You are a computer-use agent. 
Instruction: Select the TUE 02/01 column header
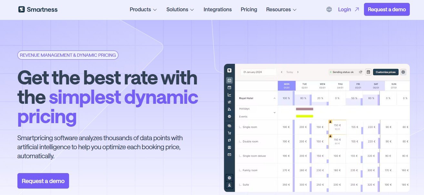304,86
